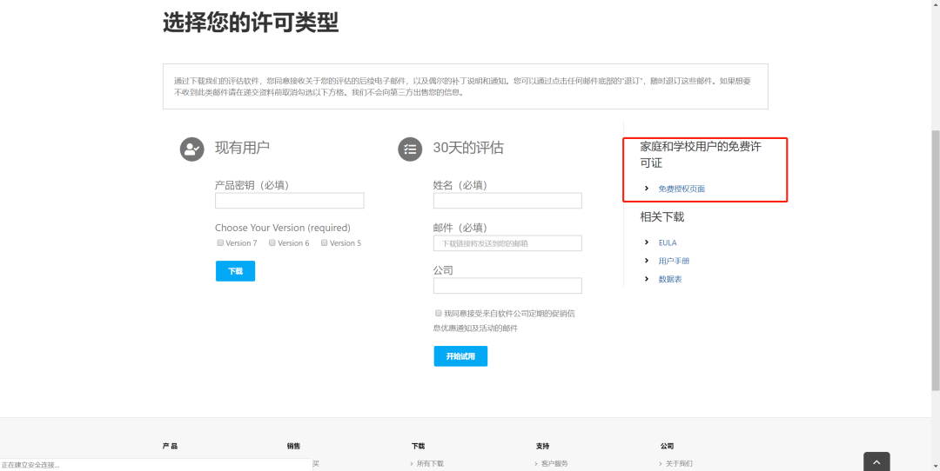Click the checklist icon beside 30天的评估
The height and width of the screenshot is (471, 940).
click(411, 149)
